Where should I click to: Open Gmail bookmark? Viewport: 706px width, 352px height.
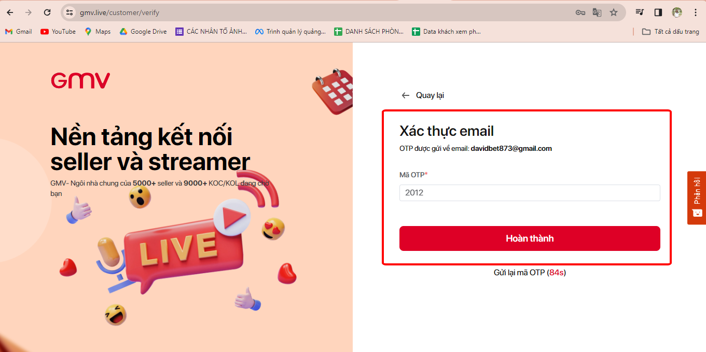19,32
